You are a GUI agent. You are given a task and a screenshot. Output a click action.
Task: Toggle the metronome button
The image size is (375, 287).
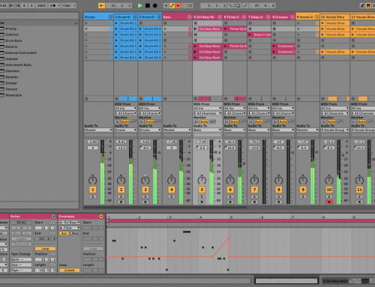pos(54,5)
